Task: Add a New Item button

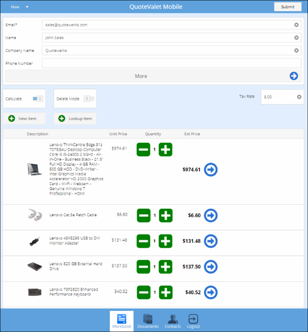Action: click(24, 119)
